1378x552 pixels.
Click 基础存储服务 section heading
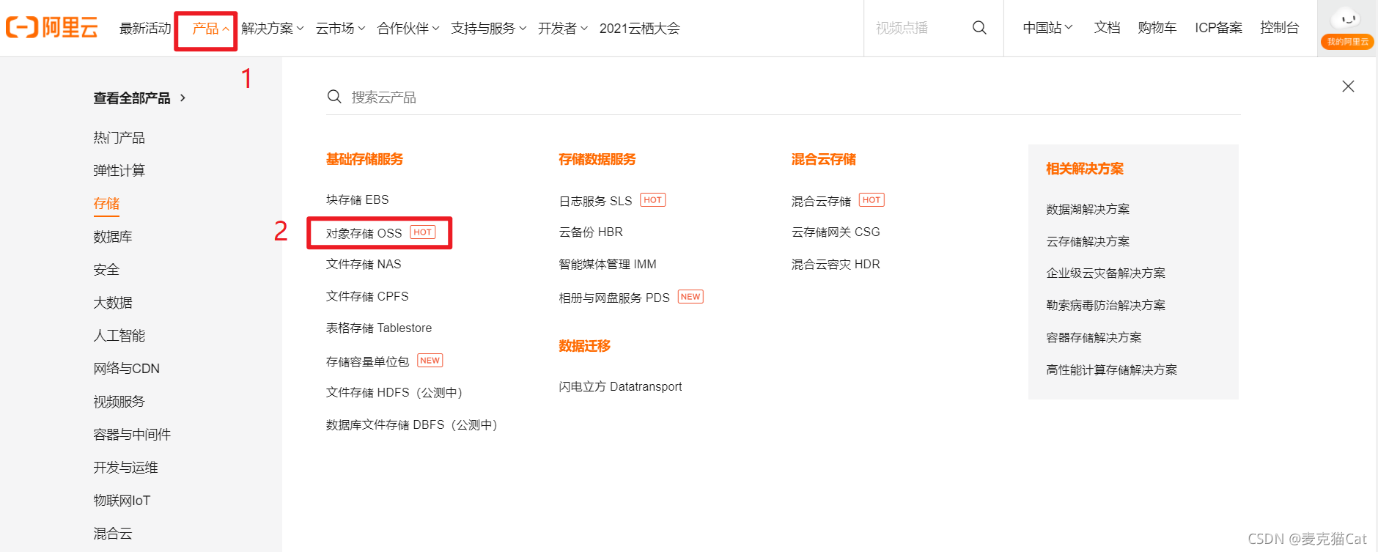coord(364,160)
